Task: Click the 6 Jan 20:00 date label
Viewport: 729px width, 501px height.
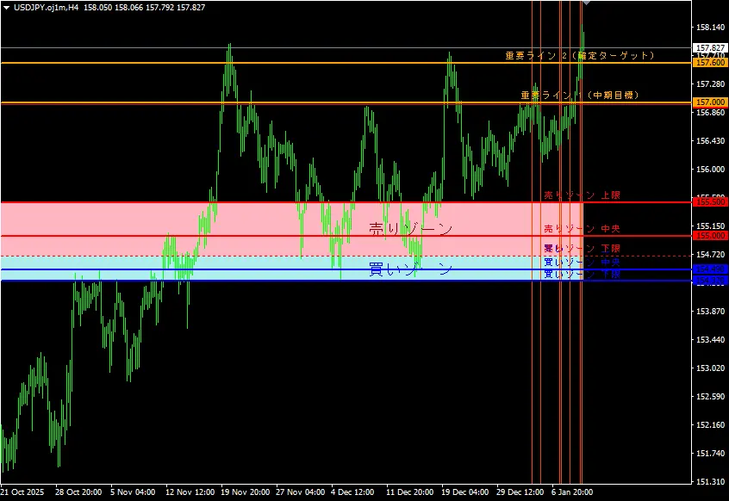Action: click(x=570, y=493)
